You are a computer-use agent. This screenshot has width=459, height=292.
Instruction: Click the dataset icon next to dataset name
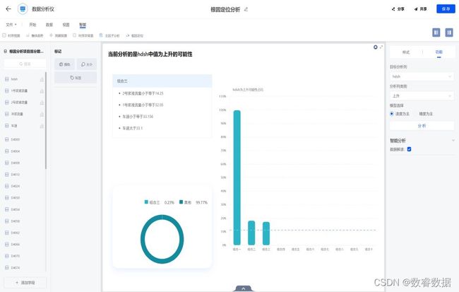click(x=5, y=52)
